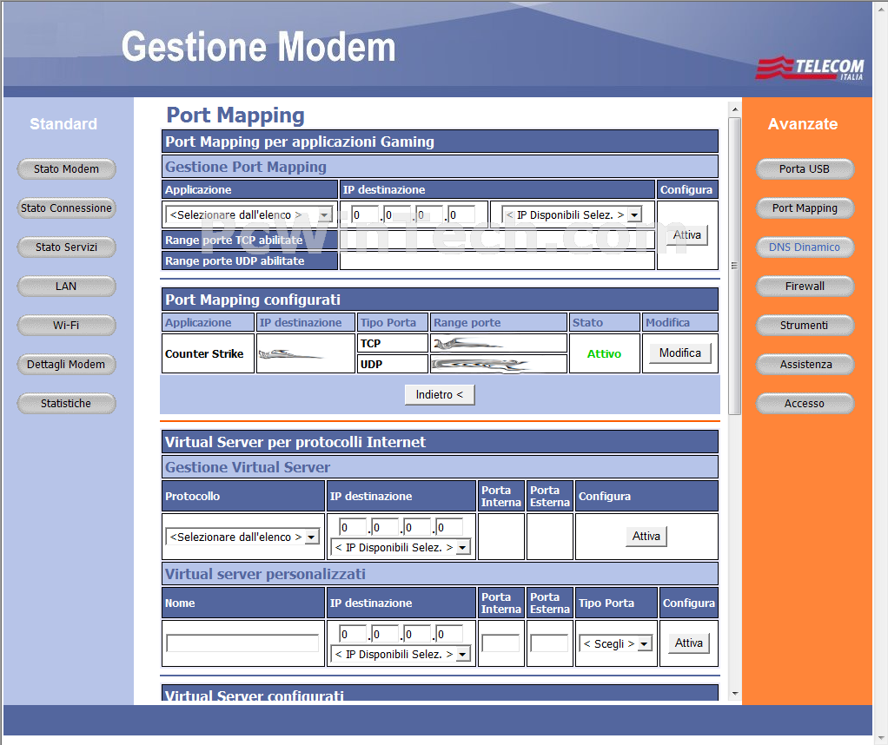Image resolution: width=888 pixels, height=745 pixels.
Task: Click the Gestione Port Mapping heading
Action: [x=440, y=167]
